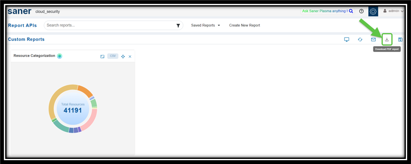Click the user avatar icon
The image size is (411, 164).
pyautogui.click(x=385, y=11)
